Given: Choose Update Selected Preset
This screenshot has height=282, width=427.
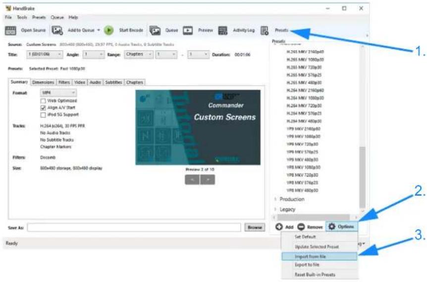Looking at the screenshot, I should [319, 247].
